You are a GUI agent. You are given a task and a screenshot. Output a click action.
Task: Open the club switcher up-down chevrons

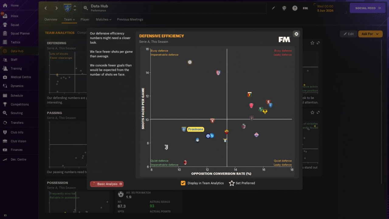click(75, 8)
